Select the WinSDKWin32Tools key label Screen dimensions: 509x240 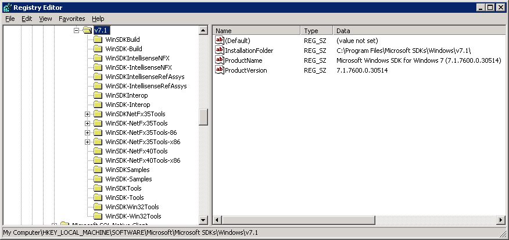[132, 207]
